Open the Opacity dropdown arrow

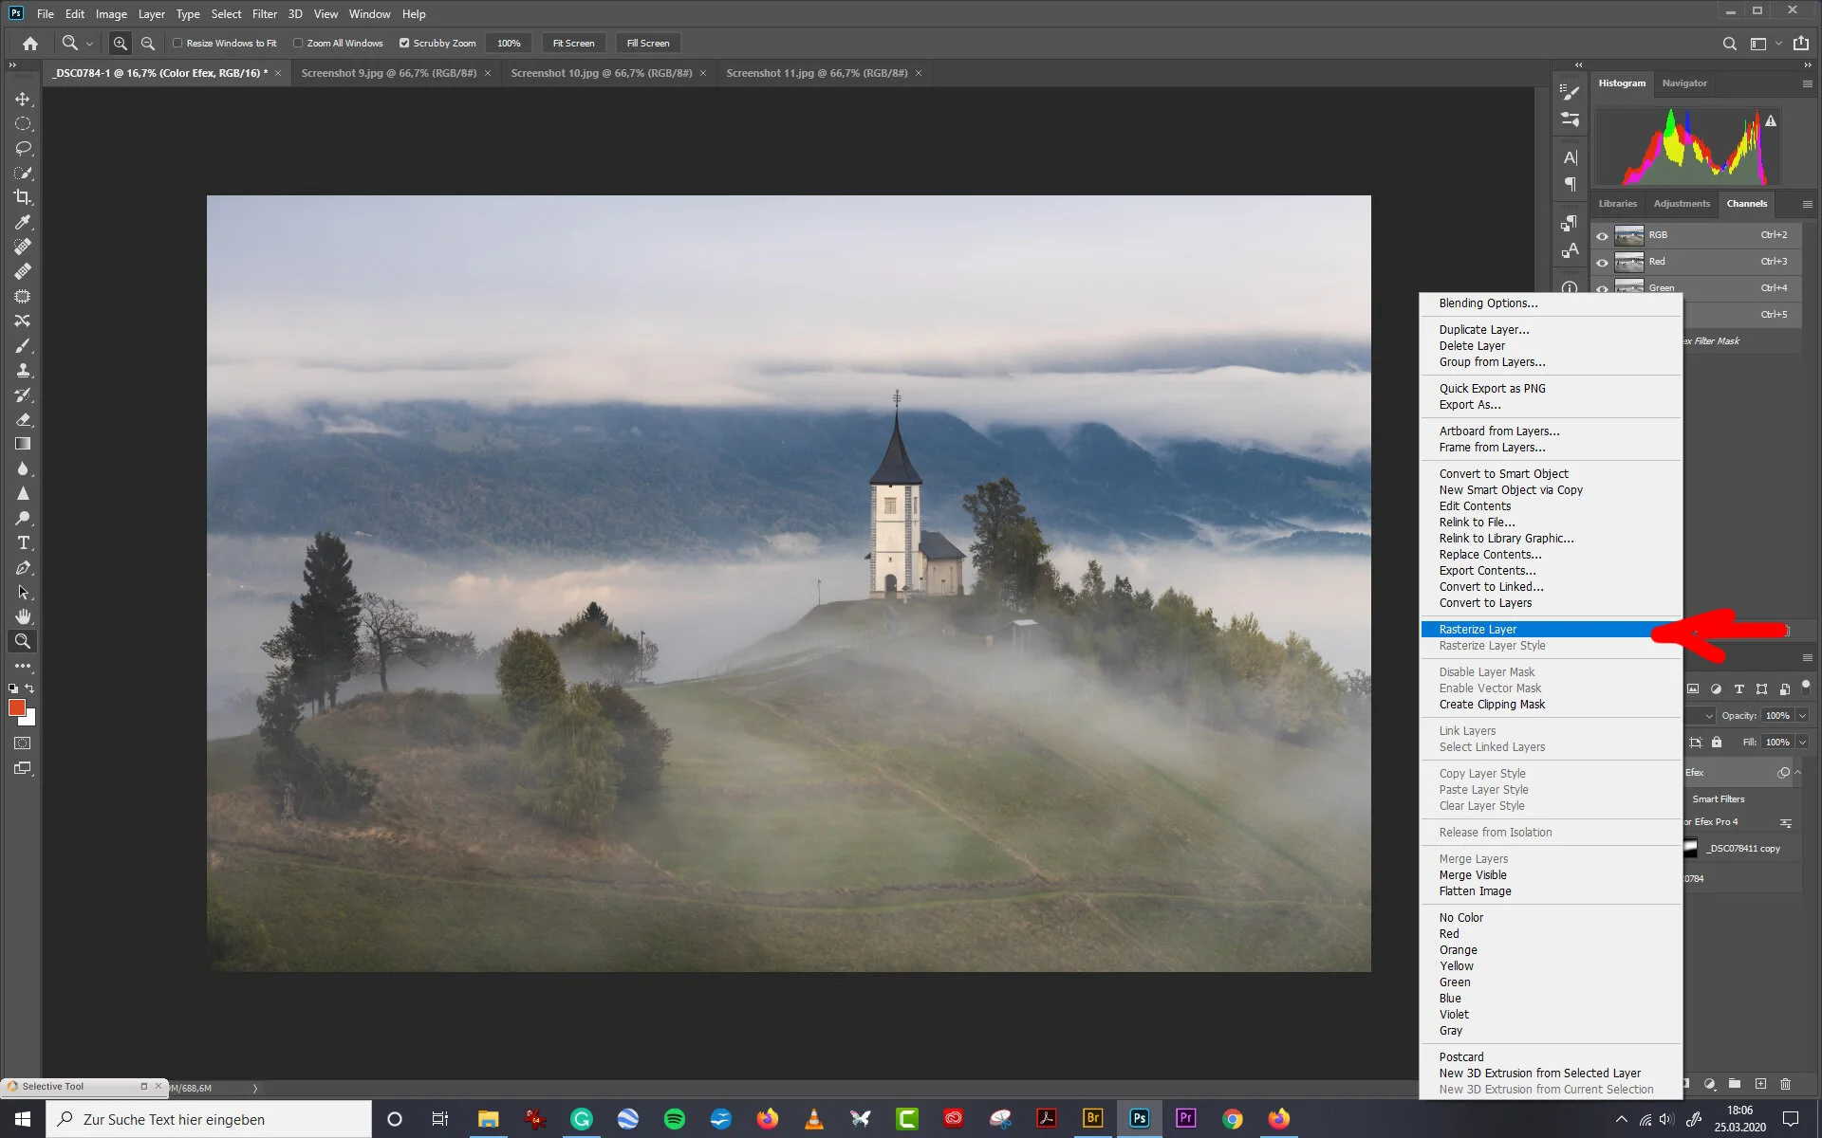click(1802, 716)
